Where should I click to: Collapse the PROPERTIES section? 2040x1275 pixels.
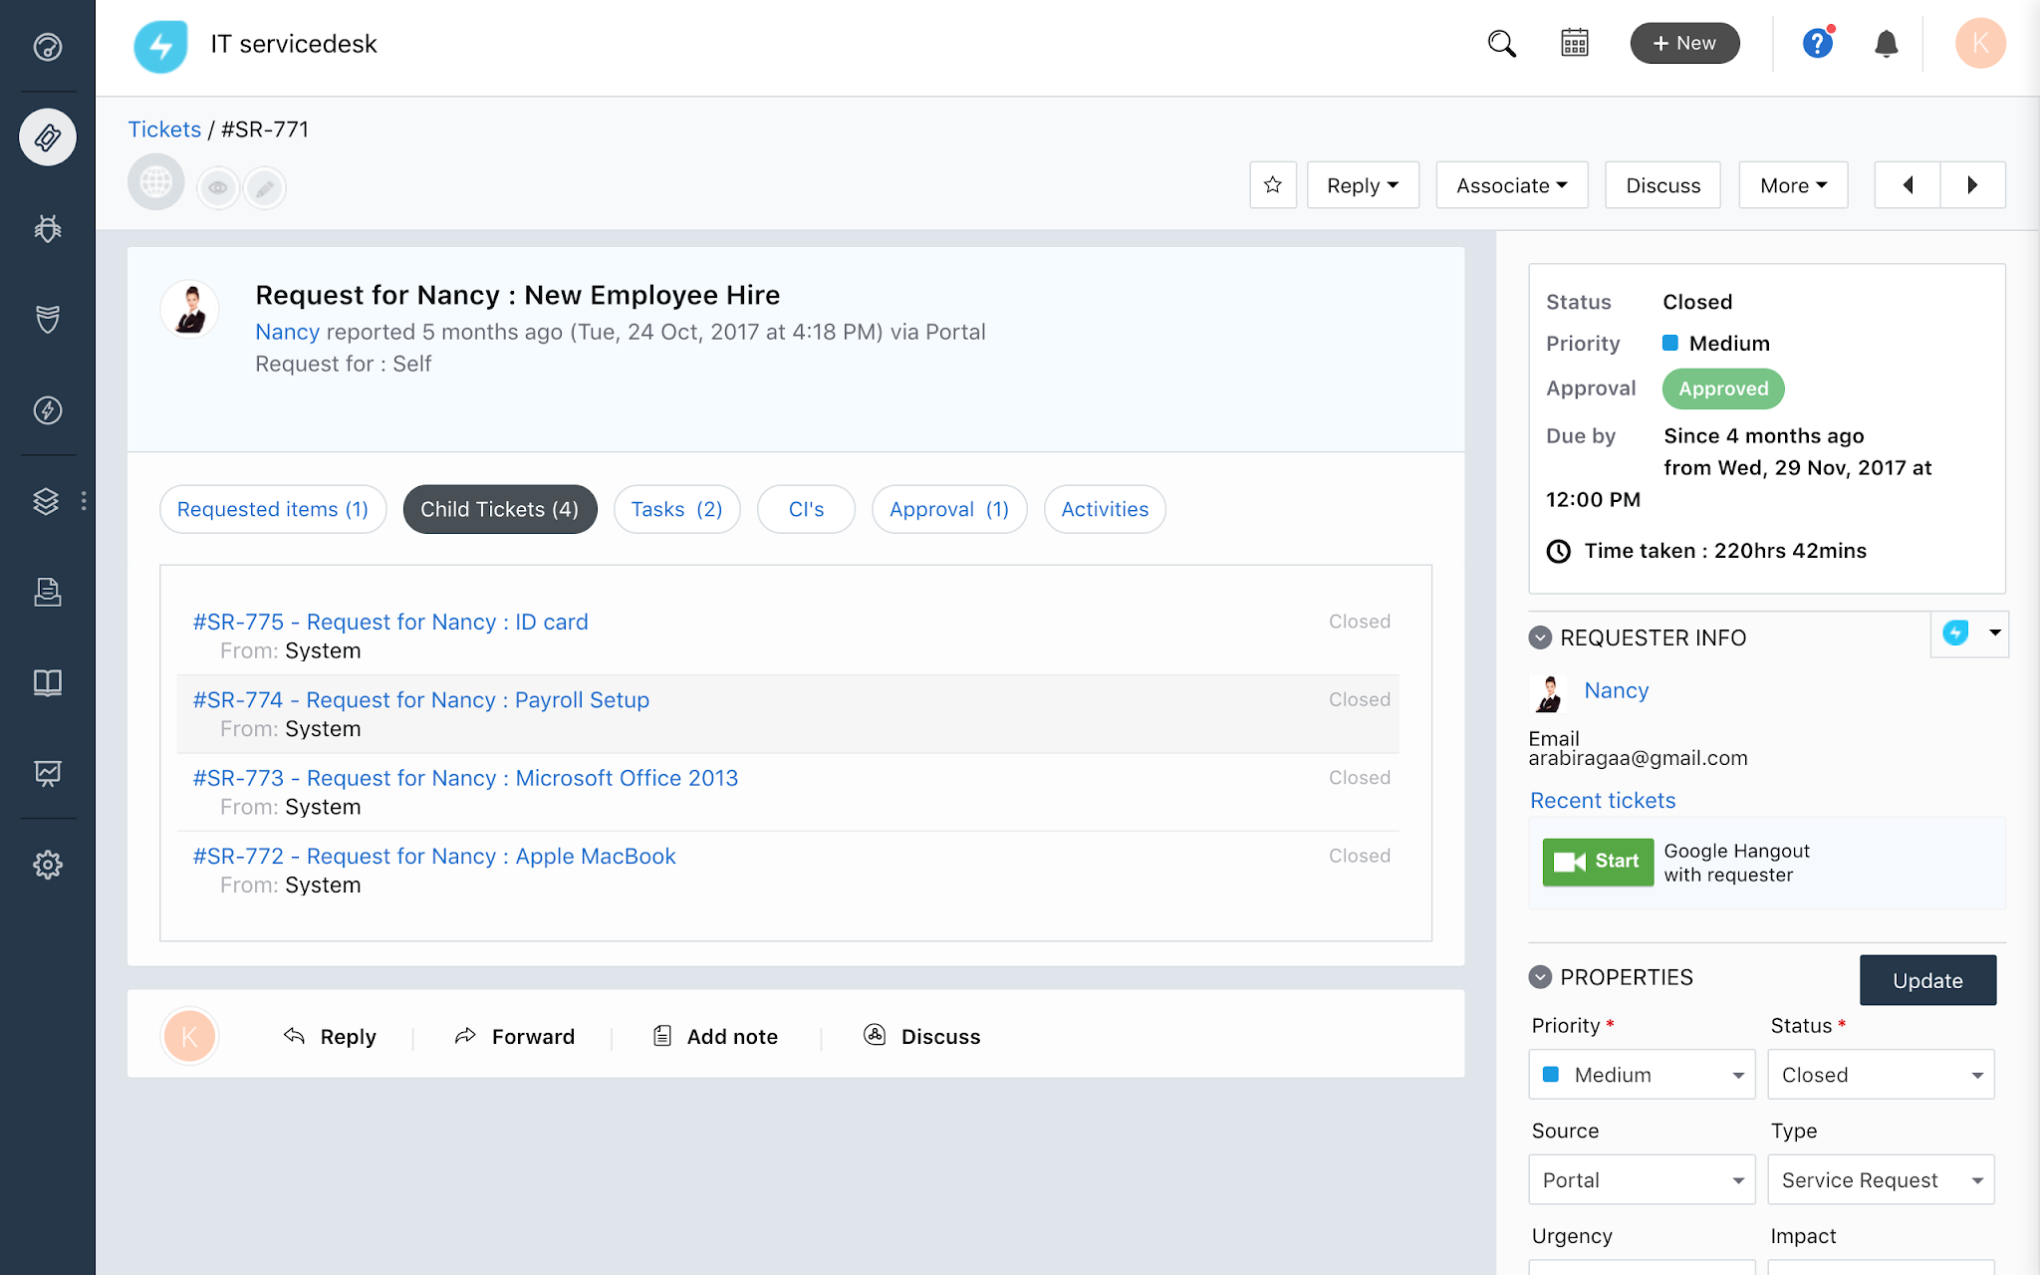tap(1540, 977)
